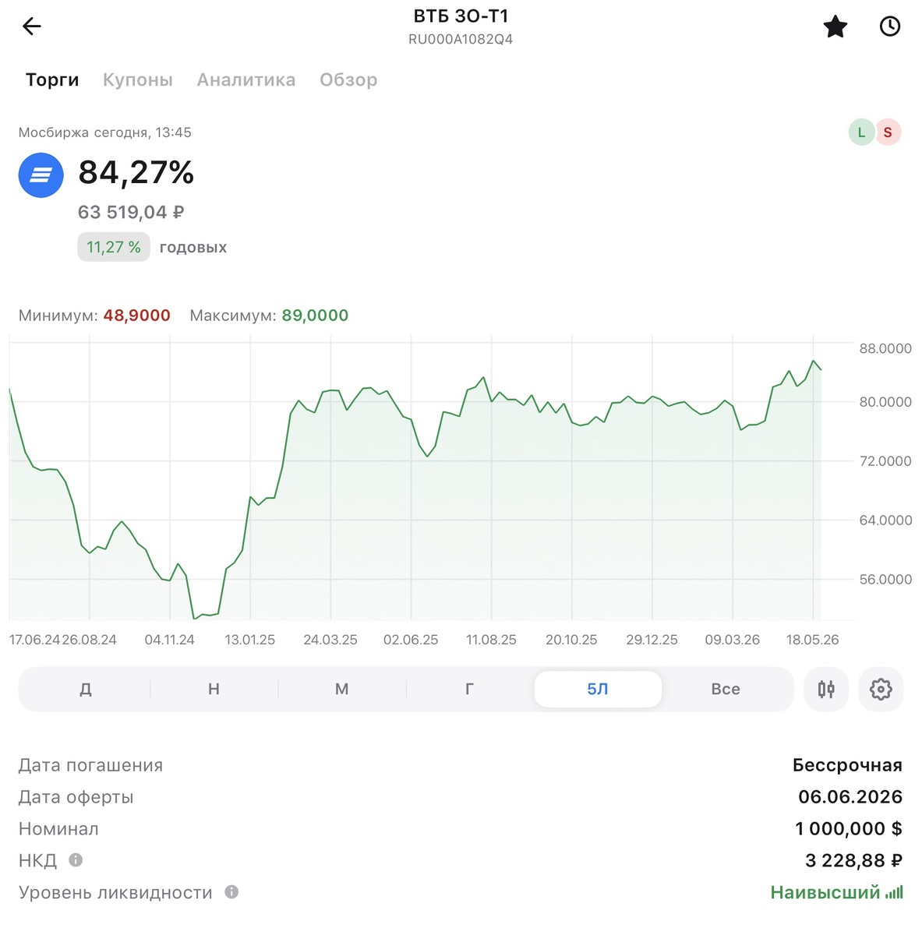This screenshot has width=922, height=935.
Task: Tap the green L long badge
Action: tap(861, 132)
